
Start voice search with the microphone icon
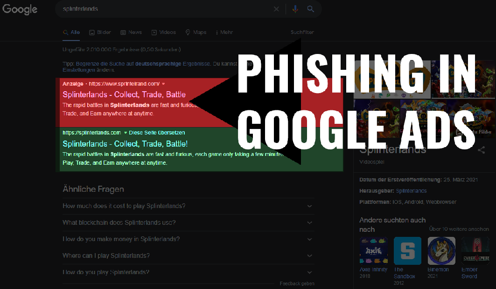295,9
